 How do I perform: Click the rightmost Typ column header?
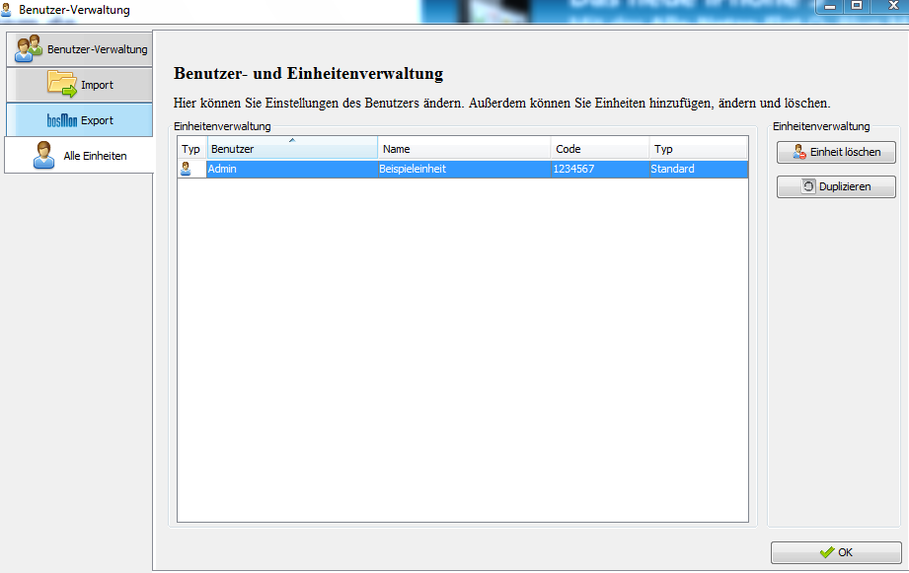pyautogui.click(x=698, y=149)
